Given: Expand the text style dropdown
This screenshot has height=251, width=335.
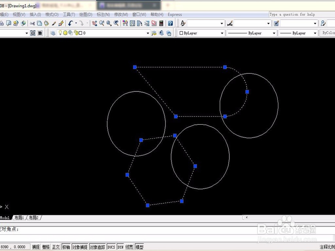Looking at the screenshot, I should [222, 23].
